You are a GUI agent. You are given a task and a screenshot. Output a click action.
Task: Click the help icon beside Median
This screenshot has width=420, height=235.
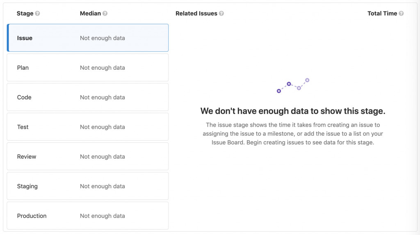pyautogui.click(x=105, y=14)
